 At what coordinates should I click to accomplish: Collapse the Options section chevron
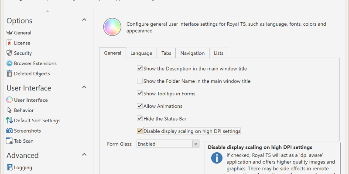(84, 20)
